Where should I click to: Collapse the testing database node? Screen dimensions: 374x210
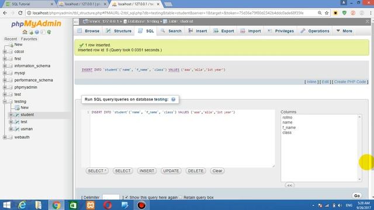(5, 101)
